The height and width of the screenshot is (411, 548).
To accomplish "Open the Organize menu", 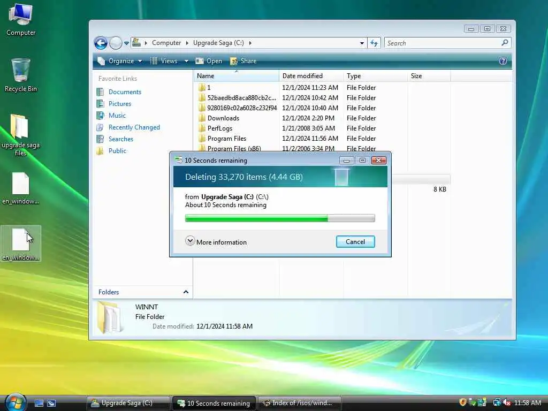I will [120, 61].
